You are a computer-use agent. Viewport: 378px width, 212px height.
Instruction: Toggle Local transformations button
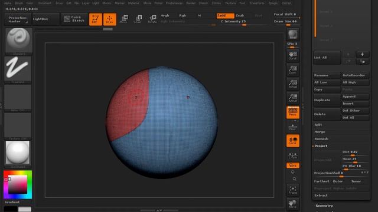293,141
